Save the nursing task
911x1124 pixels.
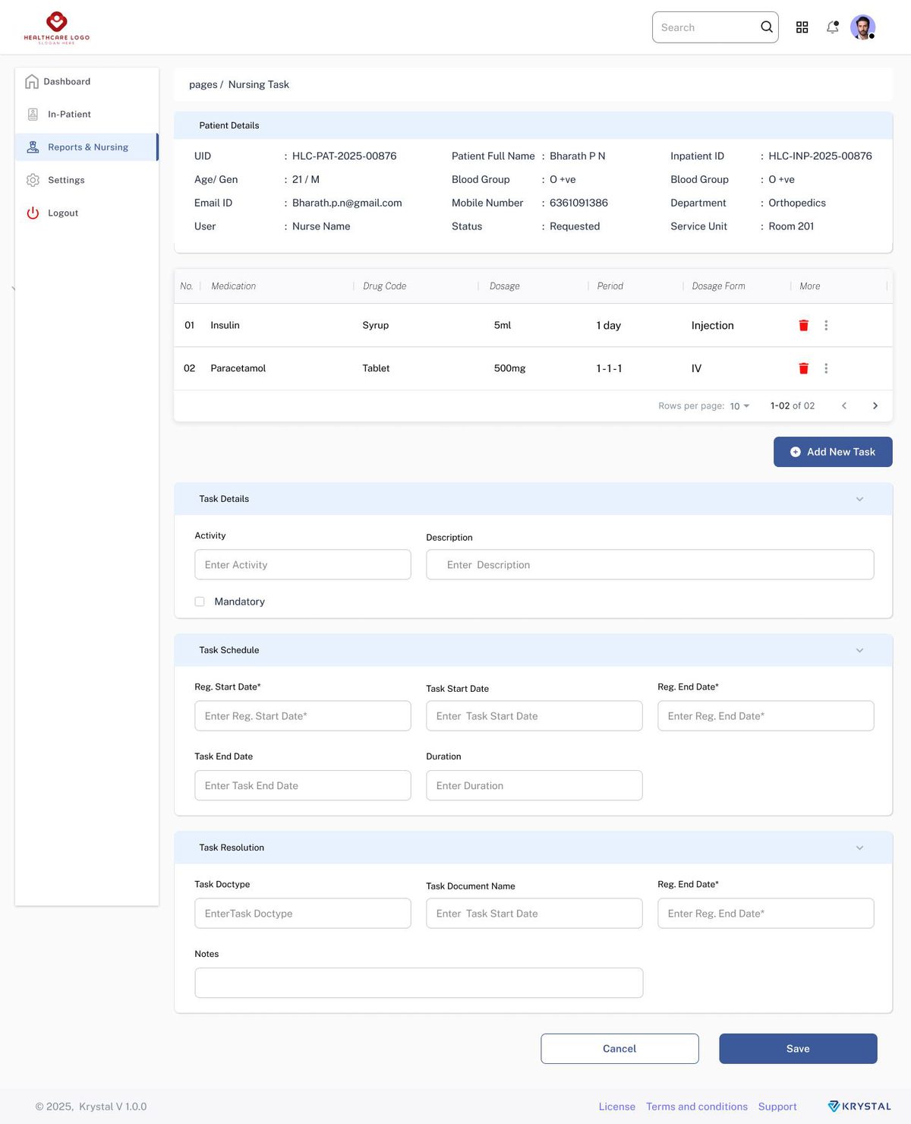(798, 1049)
